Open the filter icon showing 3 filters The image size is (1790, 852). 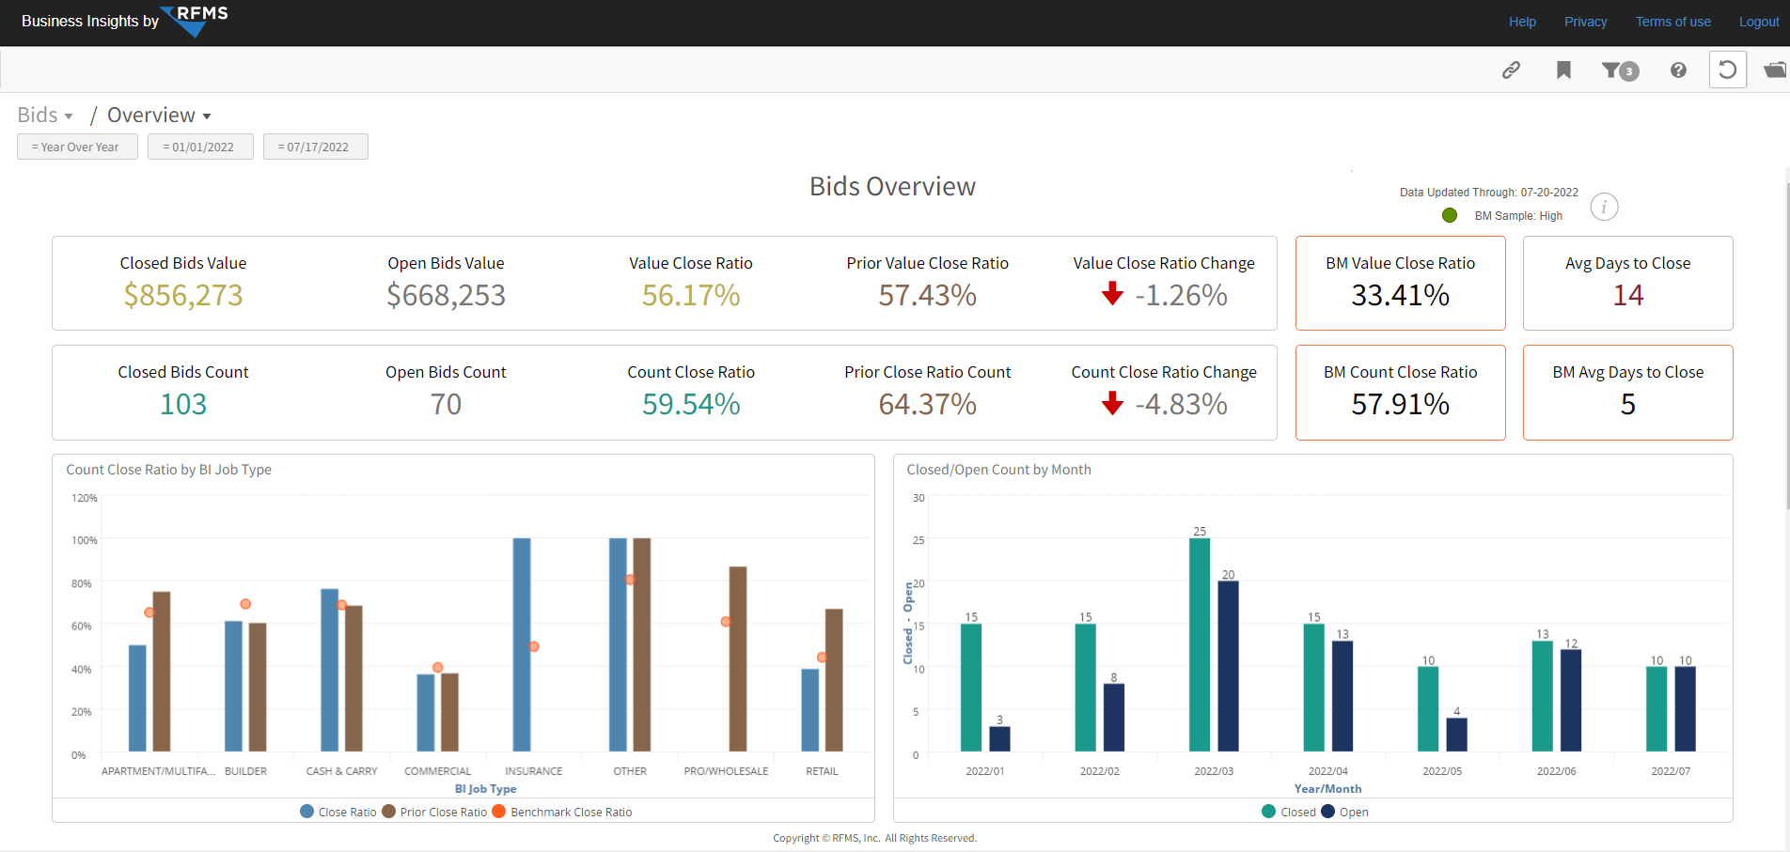[x=1620, y=70]
